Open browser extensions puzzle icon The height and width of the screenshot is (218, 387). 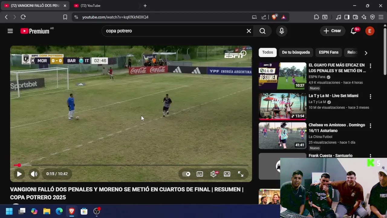coord(316,17)
